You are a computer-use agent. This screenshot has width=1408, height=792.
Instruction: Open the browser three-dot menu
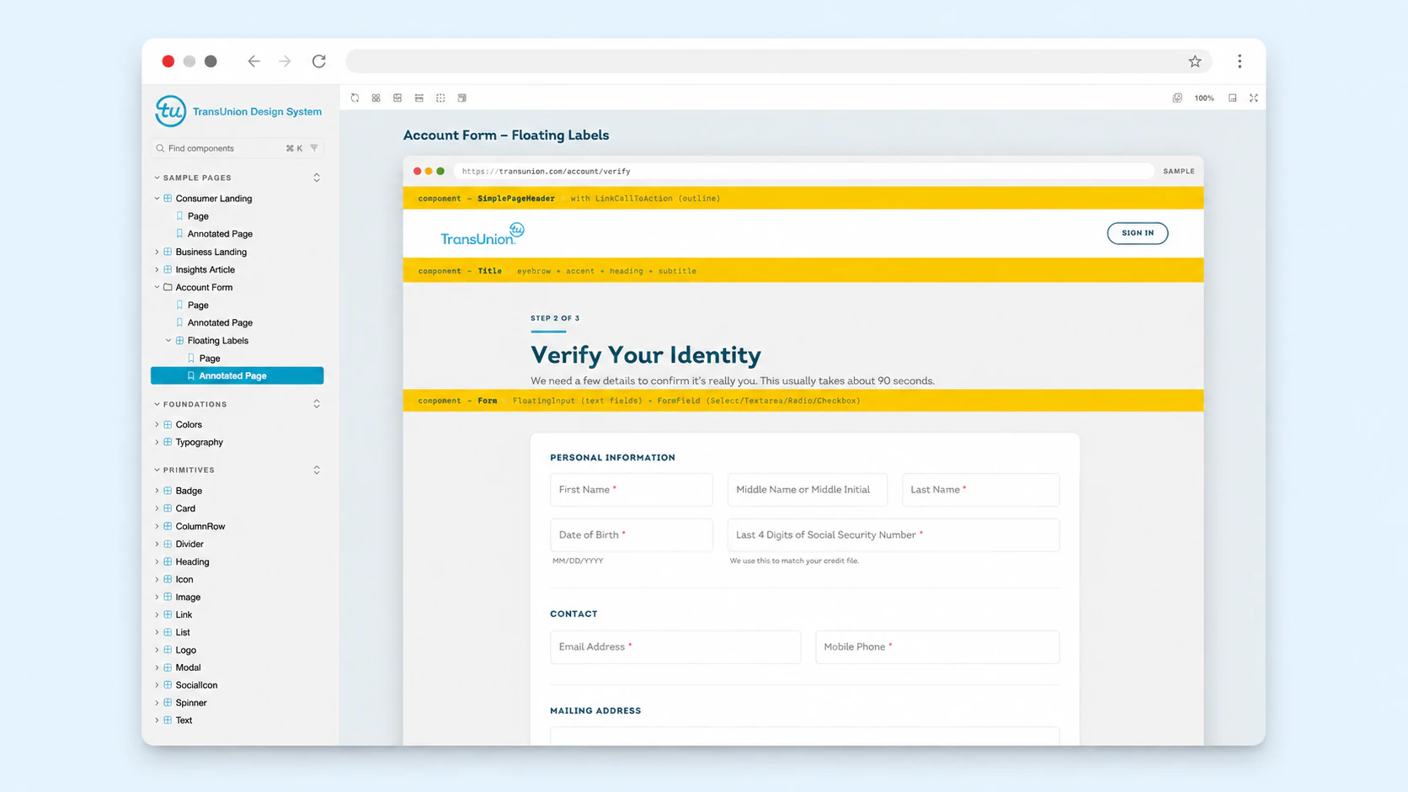[1240, 61]
